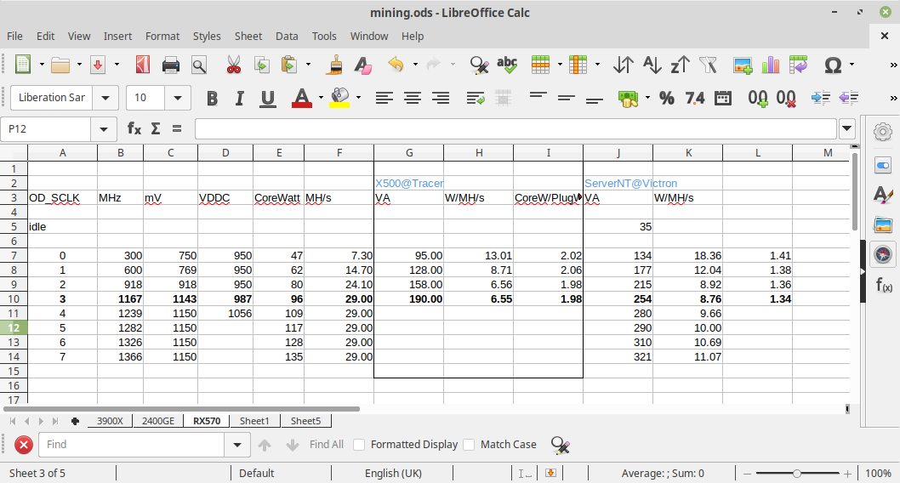This screenshot has height=483, width=900.
Task: Open the Format menu
Action: (x=162, y=36)
